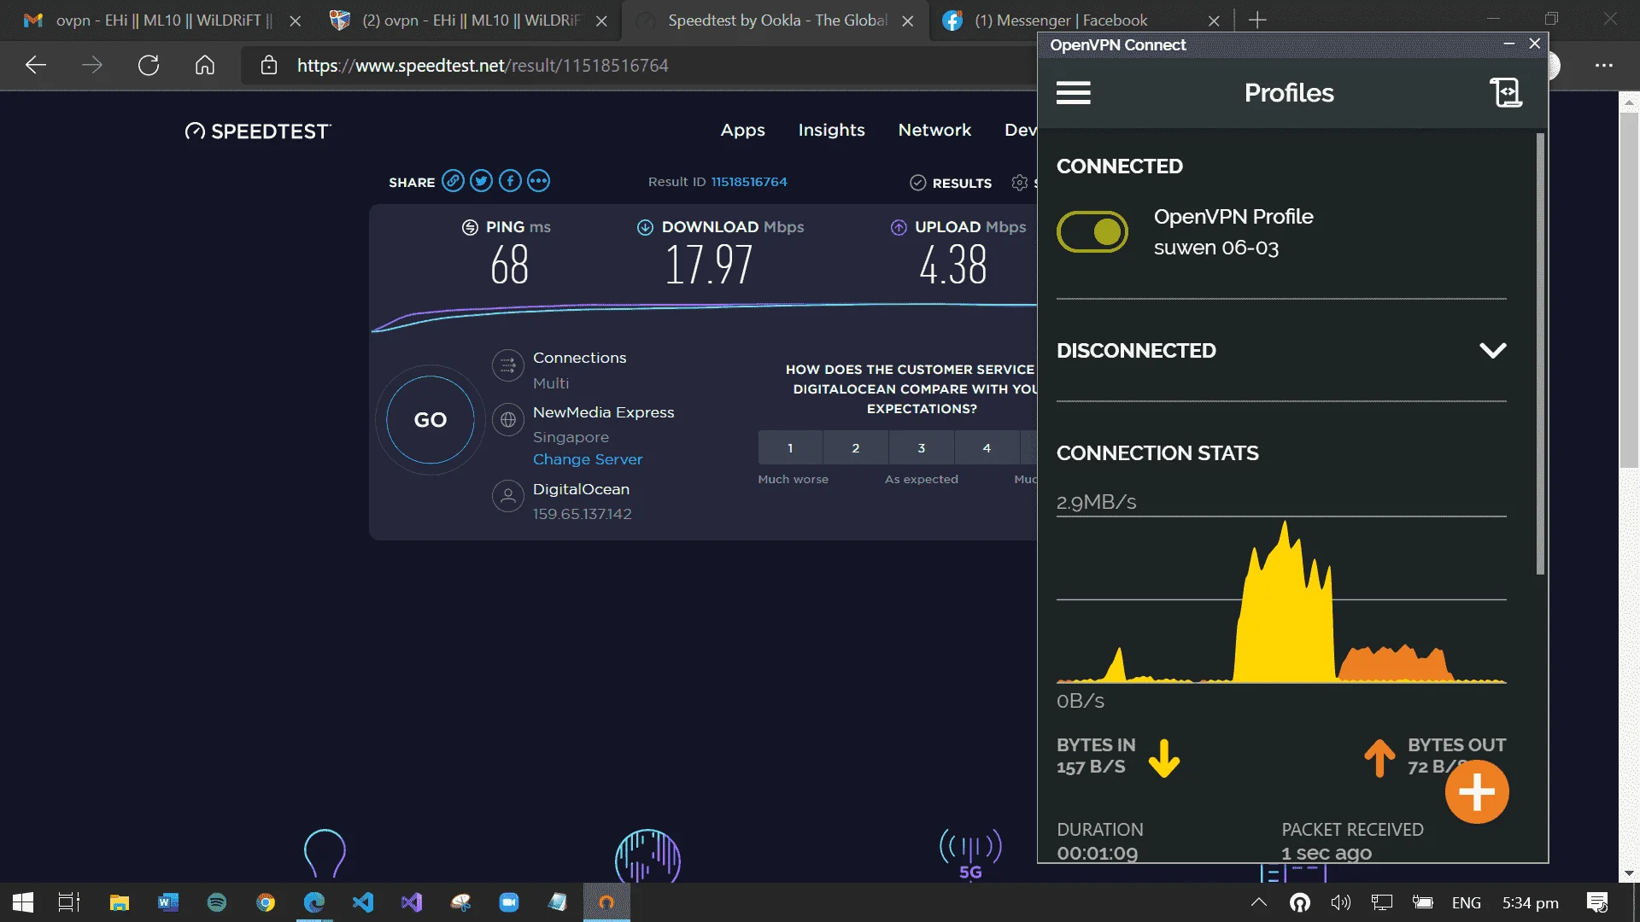This screenshot has width=1640, height=922.
Task: Close the Speedtest by Ookla tab
Action: [908, 20]
